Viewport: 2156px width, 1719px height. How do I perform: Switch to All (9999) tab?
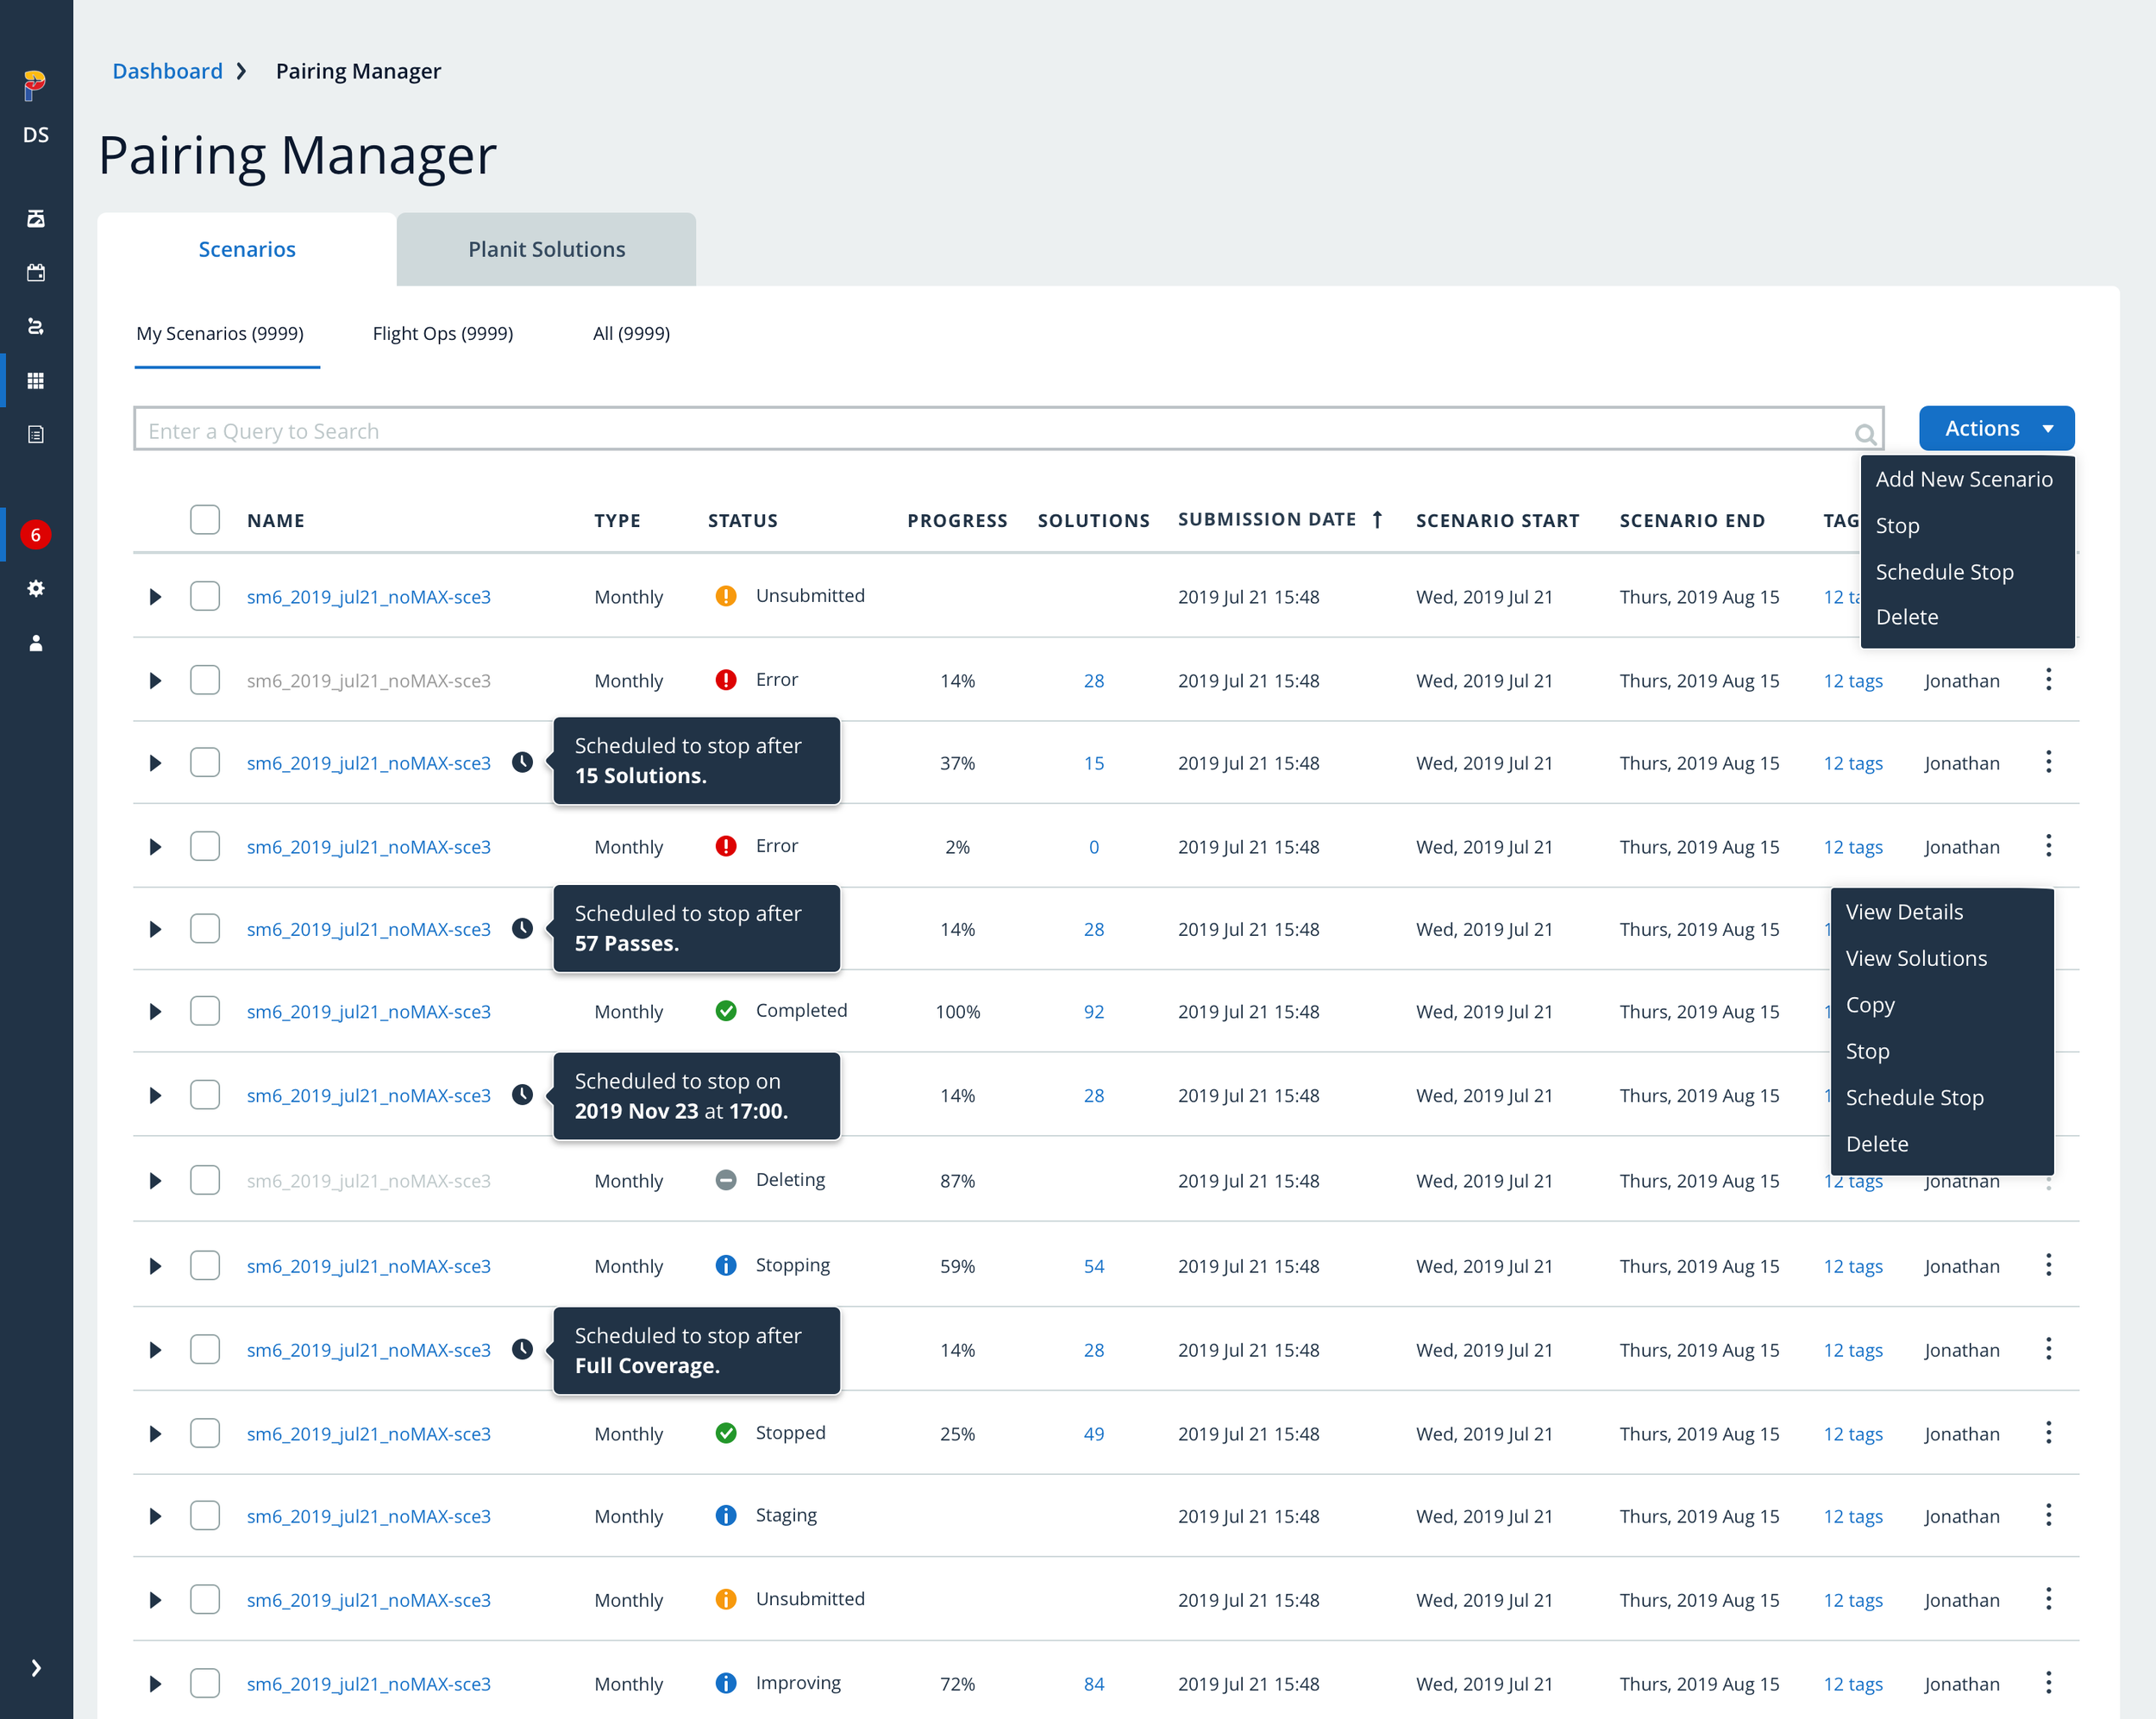631,333
